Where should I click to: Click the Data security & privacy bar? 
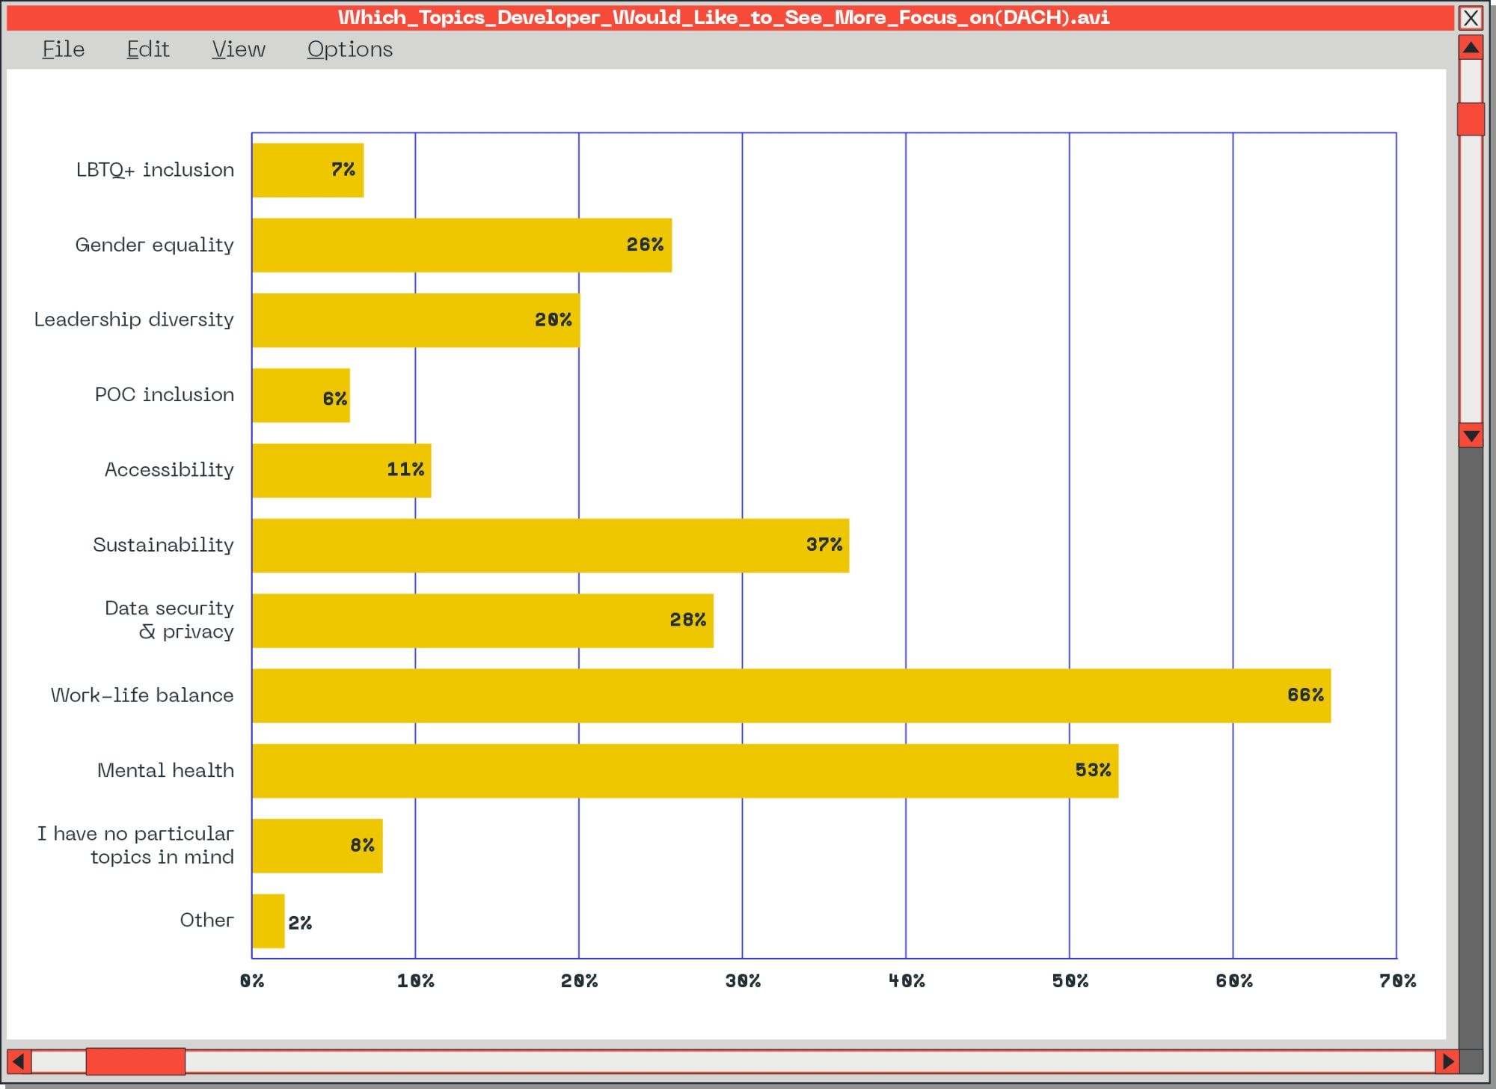(483, 620)
